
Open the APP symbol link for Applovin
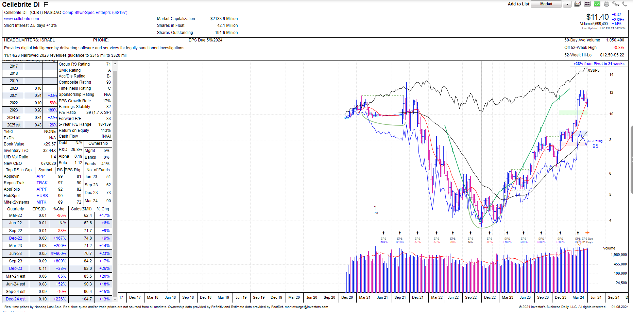40,176
